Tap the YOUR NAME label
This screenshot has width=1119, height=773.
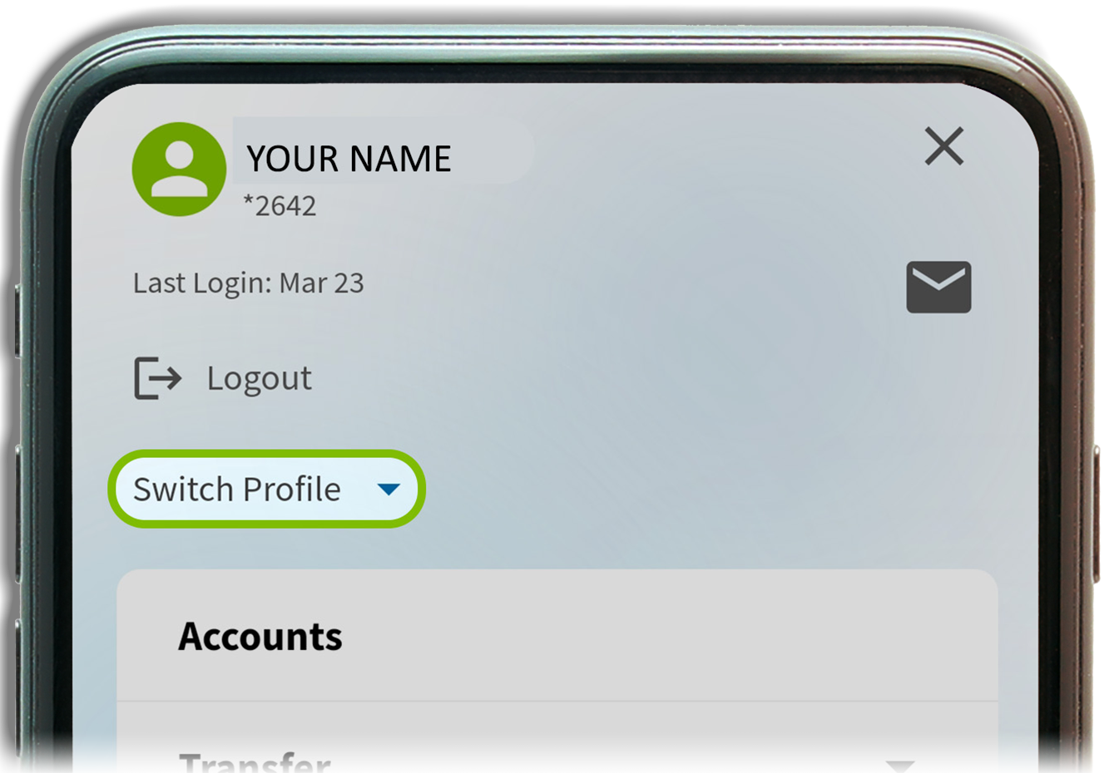click(349, 159)
